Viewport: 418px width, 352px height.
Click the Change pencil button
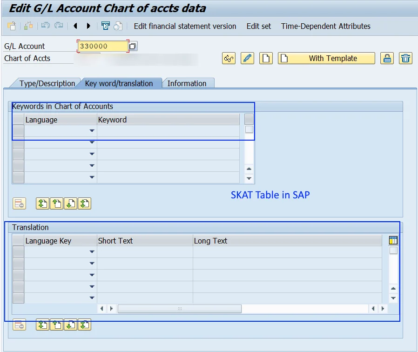(x=247, y=58)
